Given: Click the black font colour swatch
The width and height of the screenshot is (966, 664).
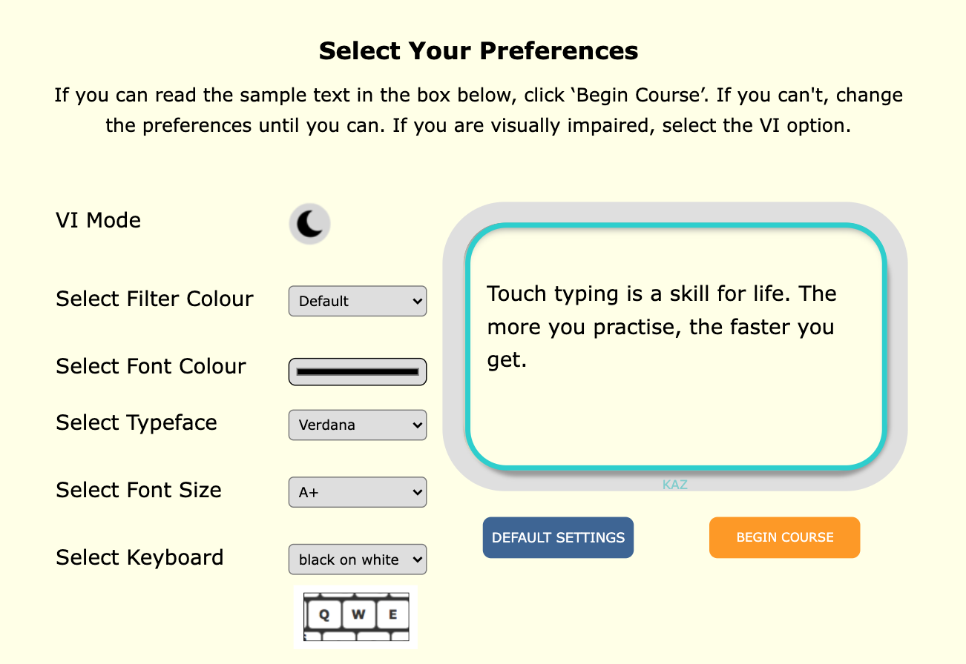Looking at the screenshot, I should click(357, 371).
